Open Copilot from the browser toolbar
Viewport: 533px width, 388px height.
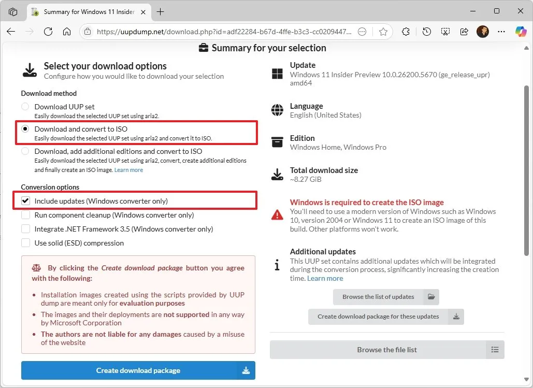click(521, 32)
